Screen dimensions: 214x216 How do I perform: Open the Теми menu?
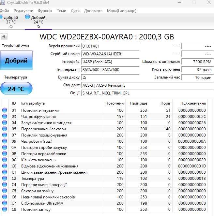[61, 11]
